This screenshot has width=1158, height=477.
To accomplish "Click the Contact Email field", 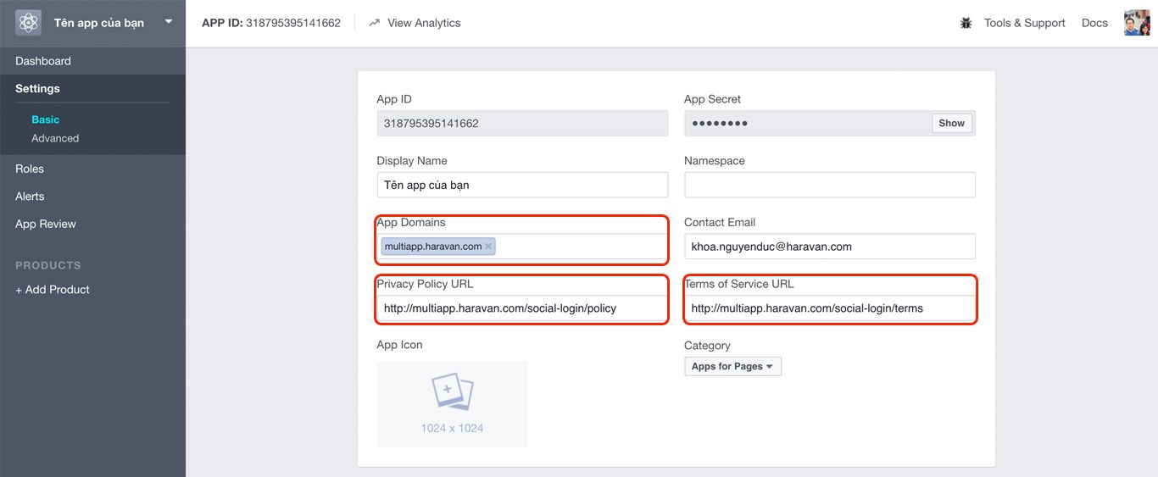I will point(830,247).
